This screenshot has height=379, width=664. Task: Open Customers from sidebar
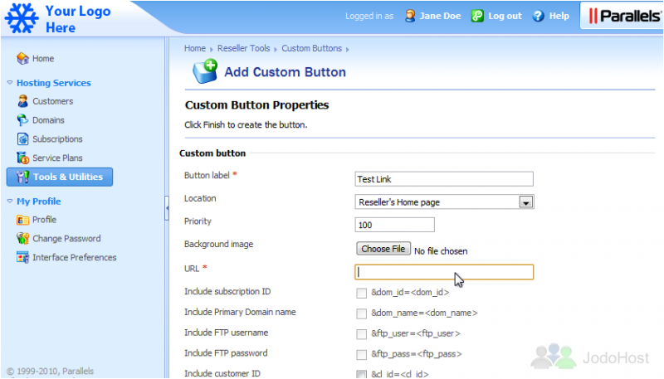pos(53,101)
